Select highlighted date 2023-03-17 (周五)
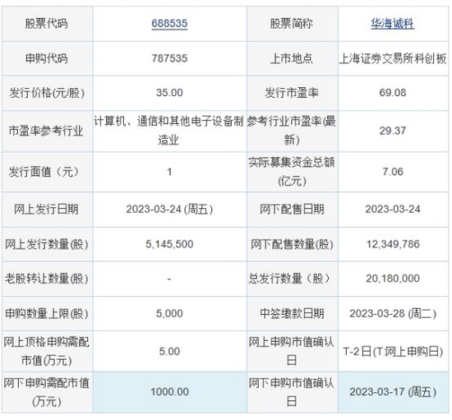Image resolution: width=452 pixels, height=420 pixels. pyautogui.click(x=393, y=392)
